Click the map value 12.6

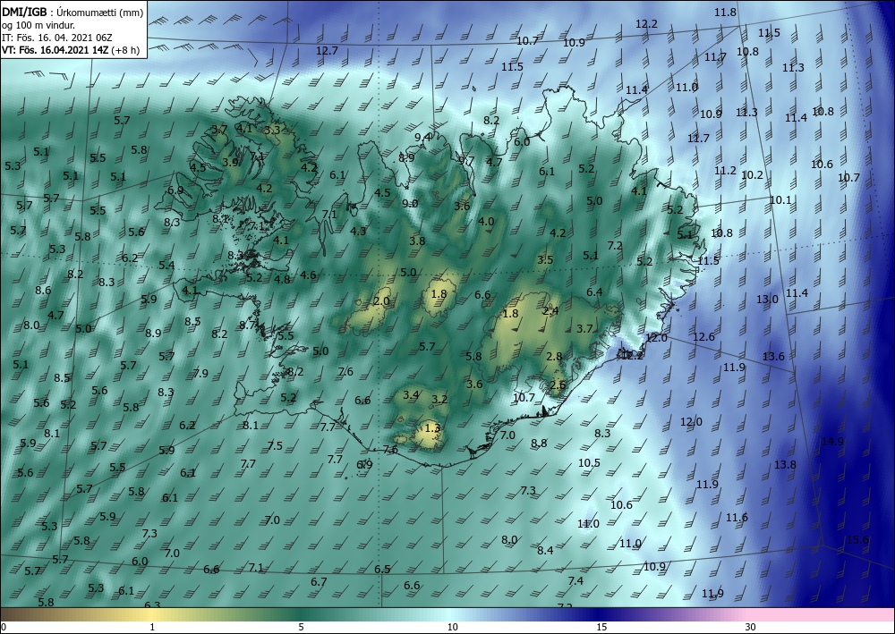tap(703, 337)
